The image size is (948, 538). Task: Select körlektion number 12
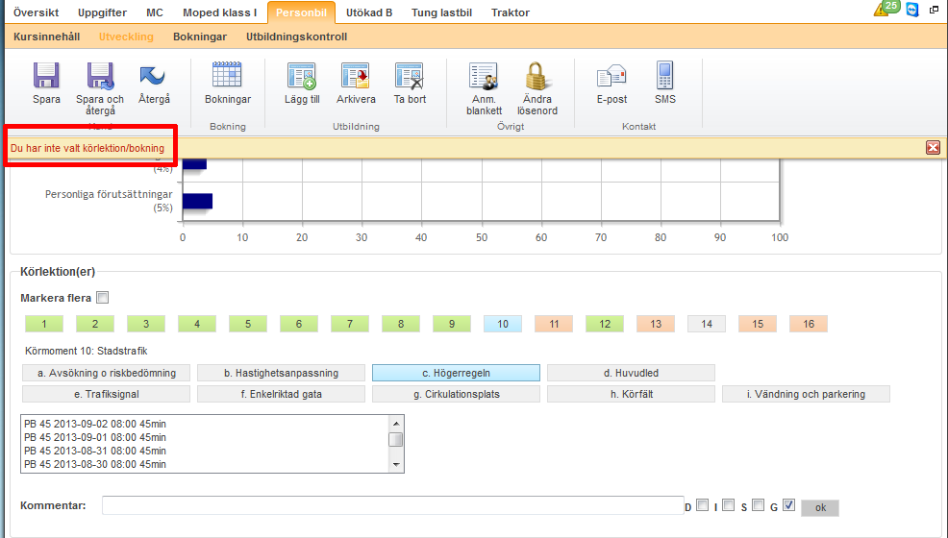(605, 324)
